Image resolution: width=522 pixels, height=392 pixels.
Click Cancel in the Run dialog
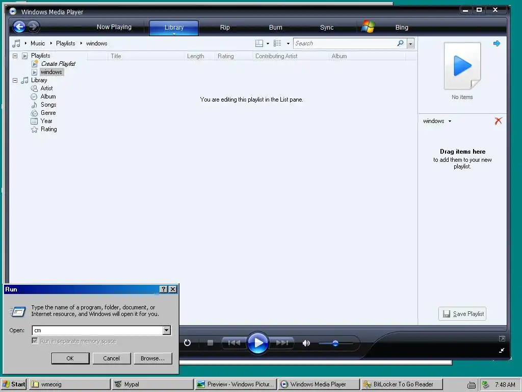pyautogui.click(x=112, y=358)
